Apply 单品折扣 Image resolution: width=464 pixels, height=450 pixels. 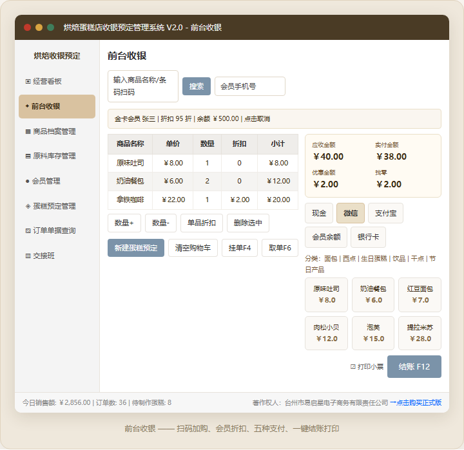[x=202, y=223]
